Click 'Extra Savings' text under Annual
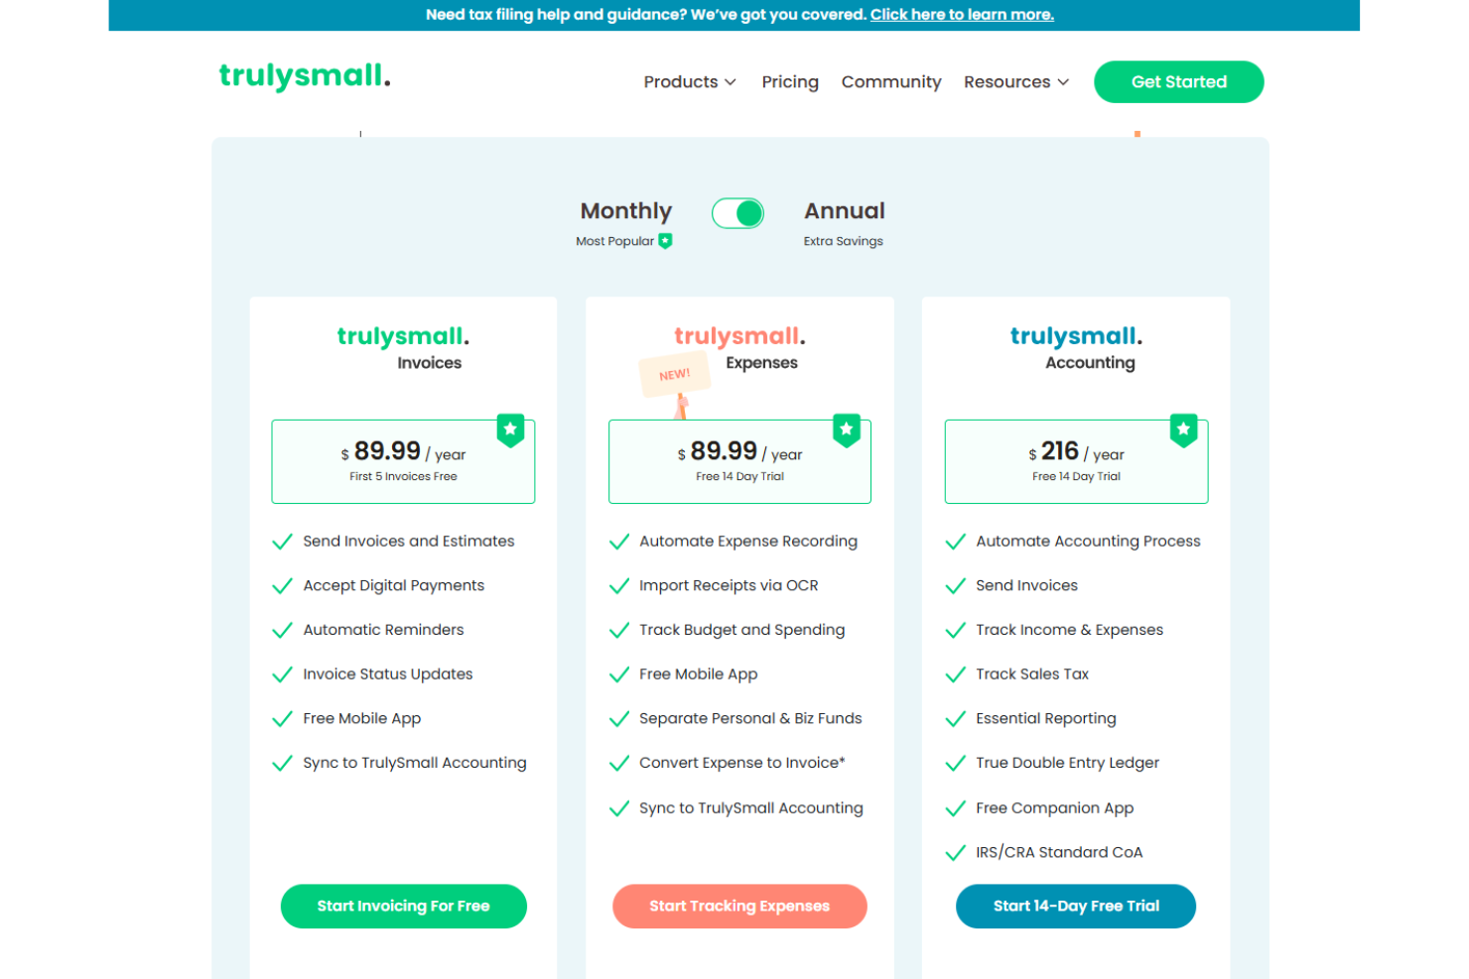 click(x=844, y=241)
